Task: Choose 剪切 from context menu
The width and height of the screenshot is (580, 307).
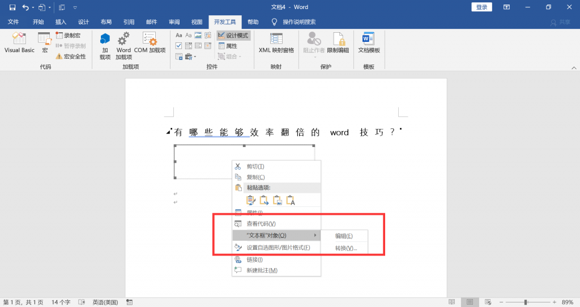Action: [276, 167]
